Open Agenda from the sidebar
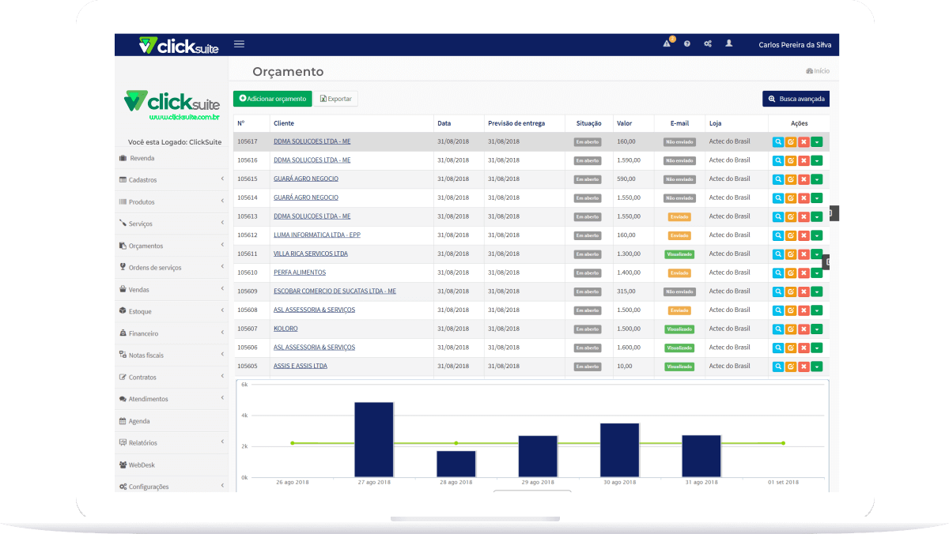The image size is (949, 534). (172, 421)
